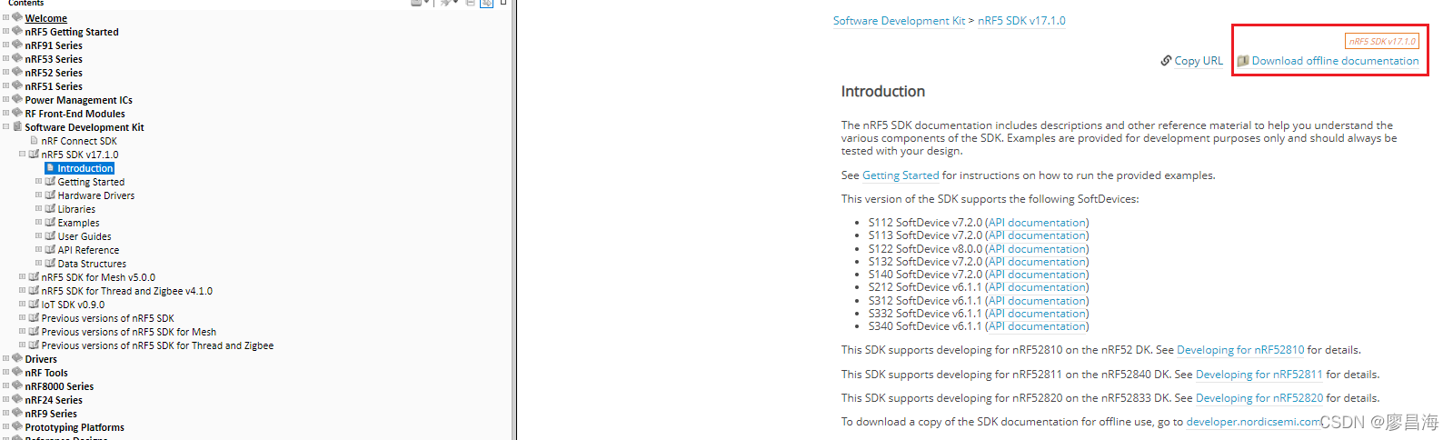Collapse the nRF5 SDK v17.1.0 node
Viewport: 1453px width, 440px height.
[x=23, y=154]
